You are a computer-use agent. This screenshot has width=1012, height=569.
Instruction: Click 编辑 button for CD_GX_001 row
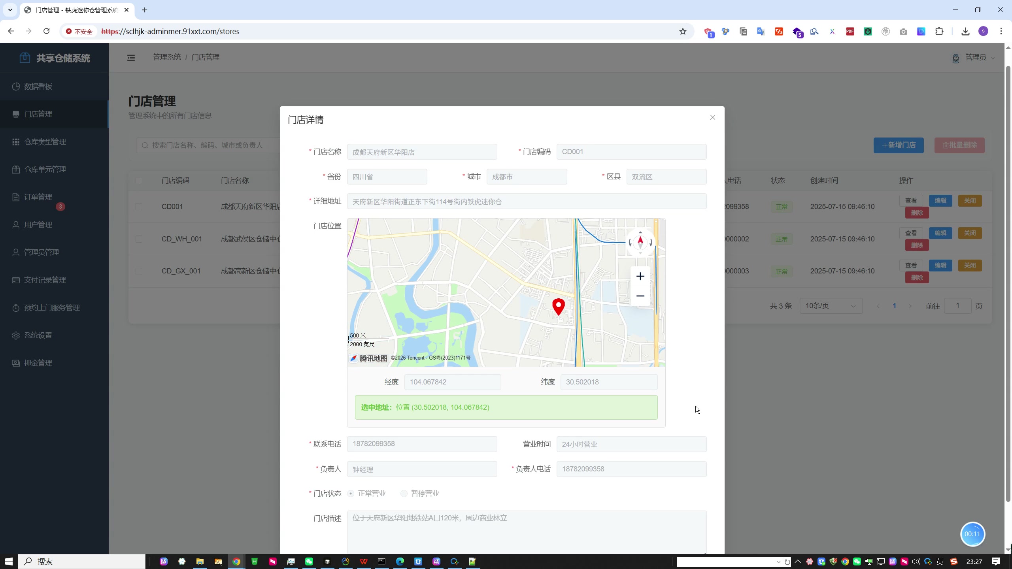click(940, 266)
